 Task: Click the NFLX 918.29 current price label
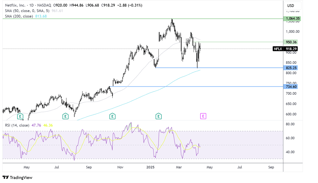tap(285, 49)
